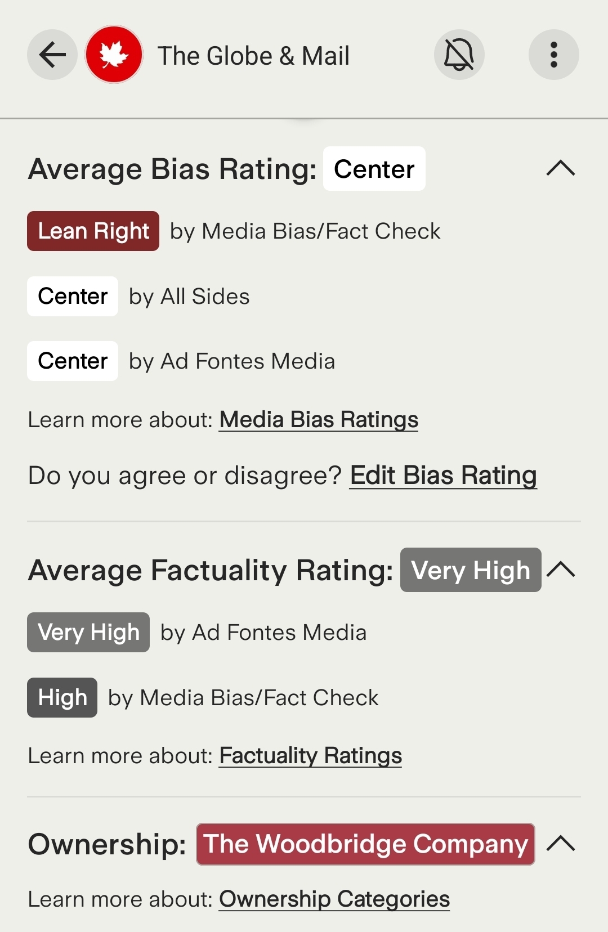The image size is (608, 932).
Task: Tap the Center badge by Ad Fontes Media
Action: pyautogui.click(x=73, y=361)
